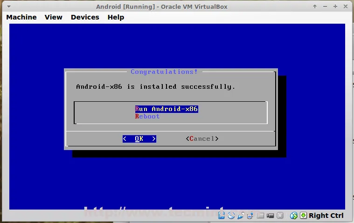
Task: Open the Help menu
Action: (x=116, y=17)
